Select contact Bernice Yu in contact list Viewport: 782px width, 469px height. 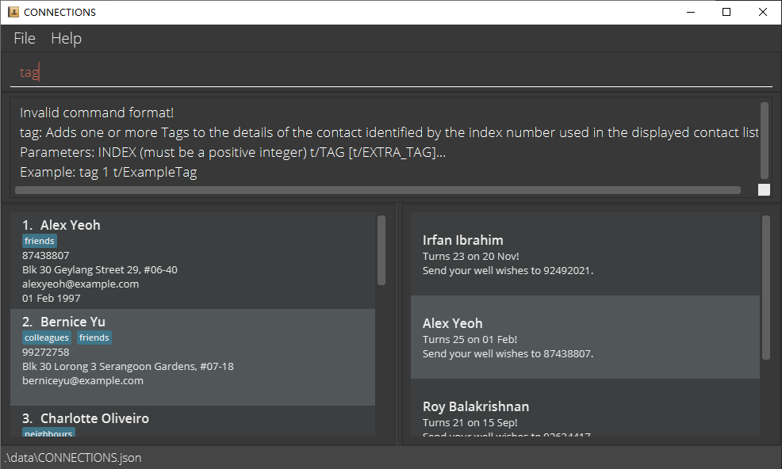[193, 357]
